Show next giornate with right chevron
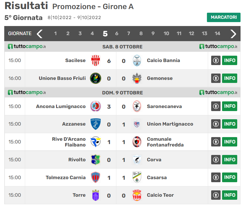246x207 pixels. (233, 34)
